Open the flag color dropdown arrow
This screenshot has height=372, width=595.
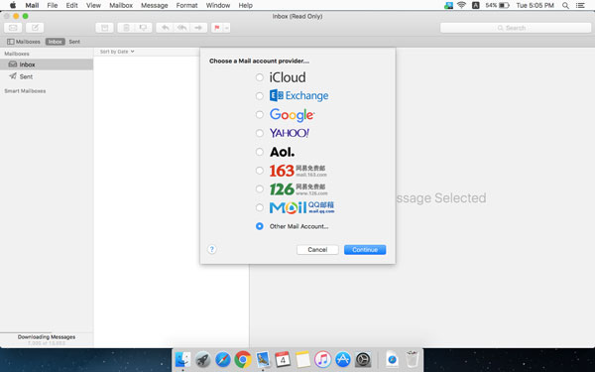click(226, 28)
